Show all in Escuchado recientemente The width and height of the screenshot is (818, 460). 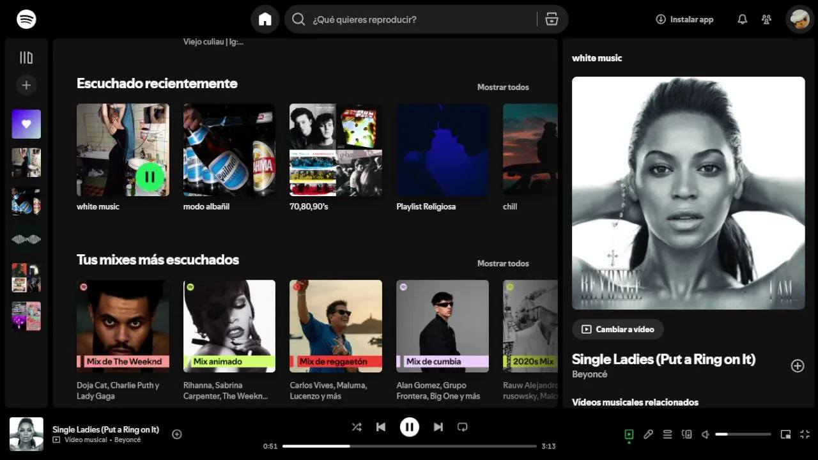click(x=503, y=87)
